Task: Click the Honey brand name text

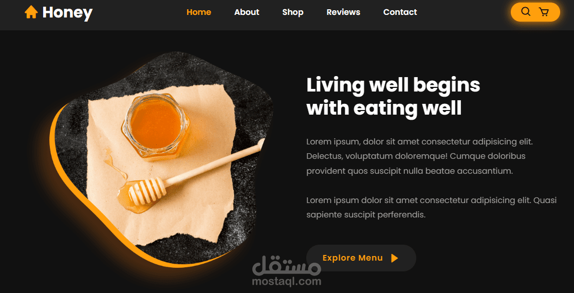Action: coord(67,13)
